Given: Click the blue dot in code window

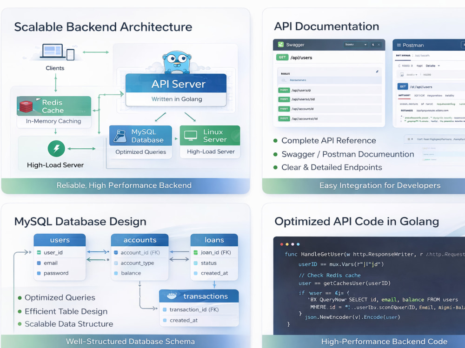Looking at the screenshot, I should (x=298, y=244).
